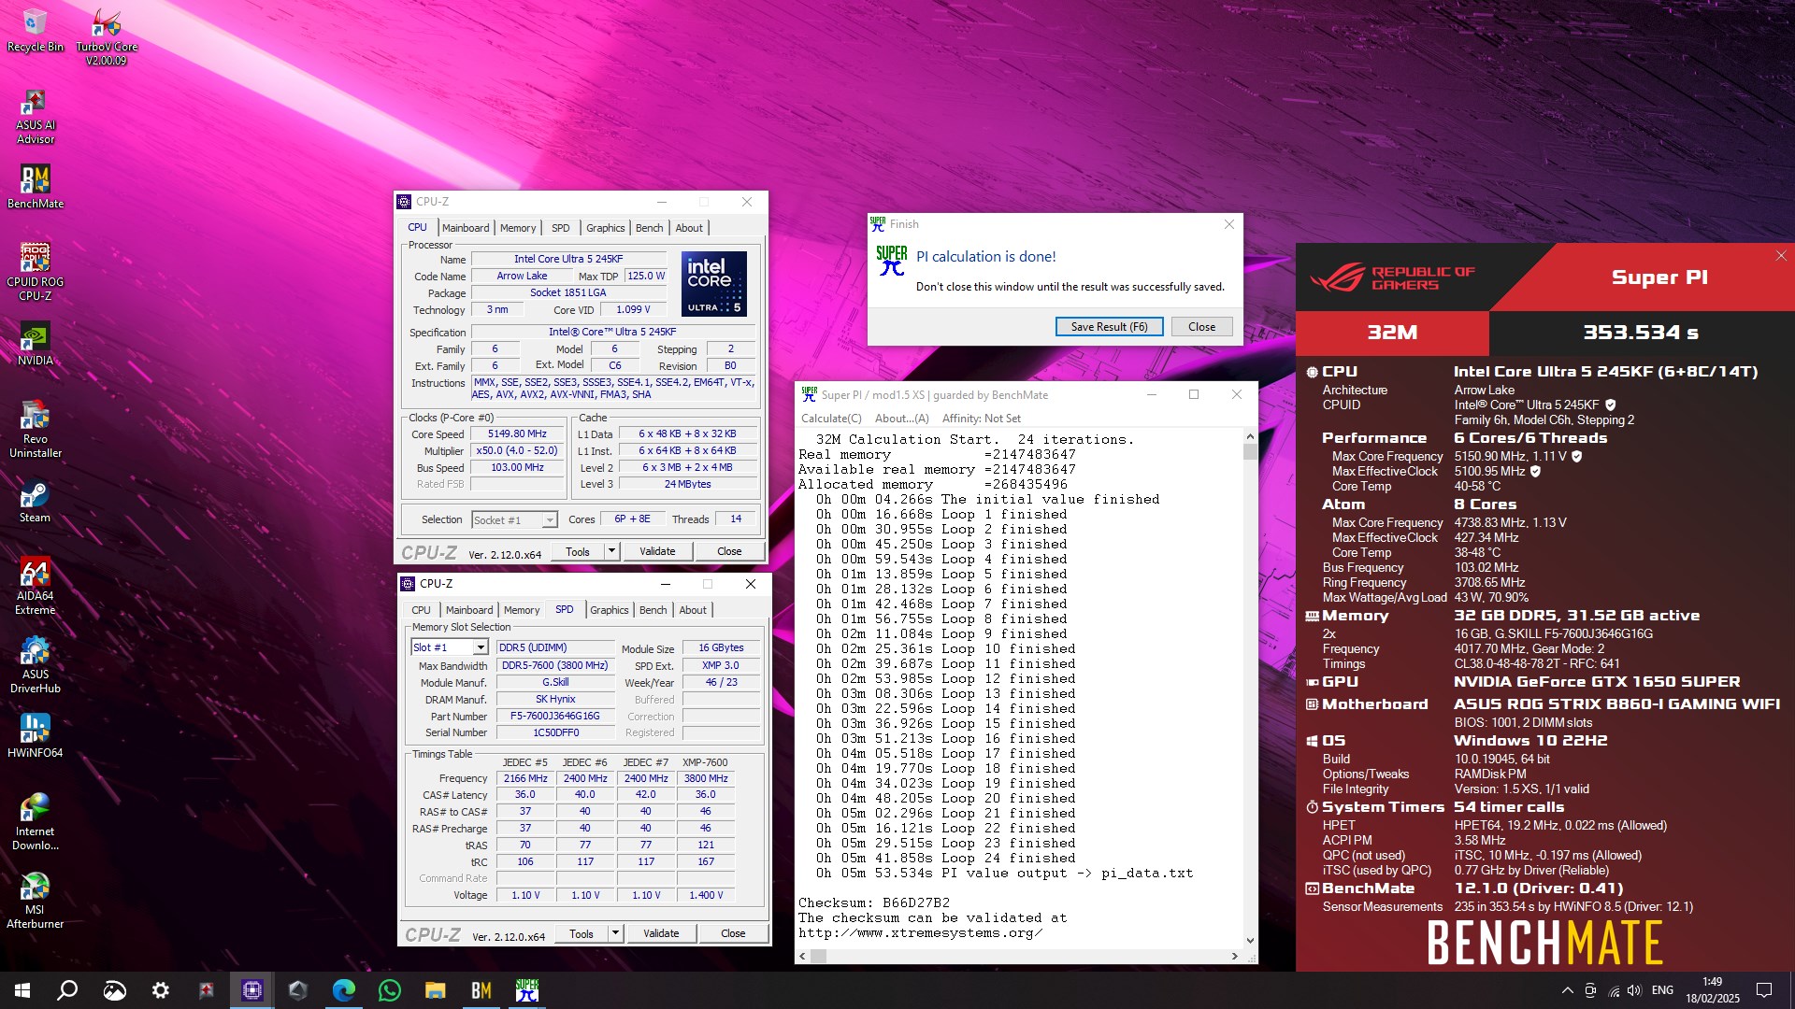Click the 353.534 s result value
This screenshot has height=1009, width=1795.
(1641, 333)
